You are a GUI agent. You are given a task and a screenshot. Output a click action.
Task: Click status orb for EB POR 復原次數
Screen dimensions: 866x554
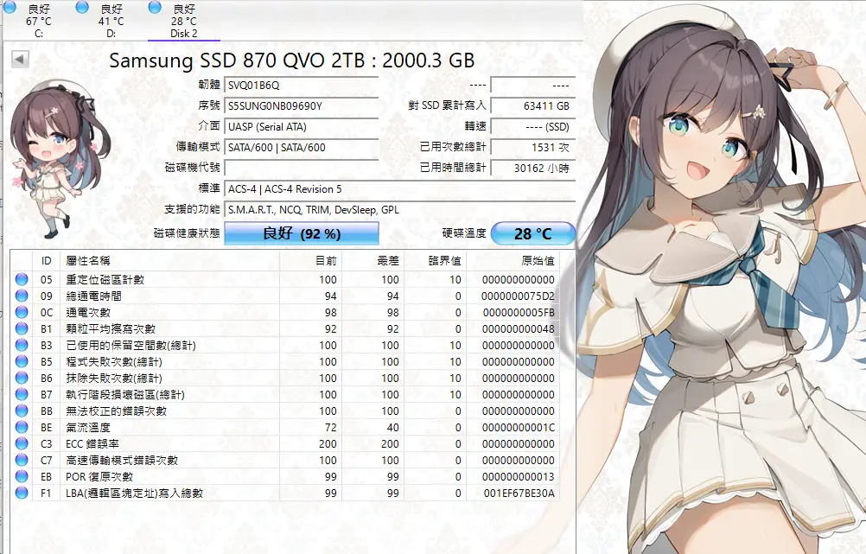tap(22, 477)
